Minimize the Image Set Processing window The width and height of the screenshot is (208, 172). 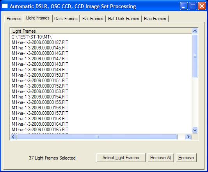pyautogui.click(x=184, y=6)
